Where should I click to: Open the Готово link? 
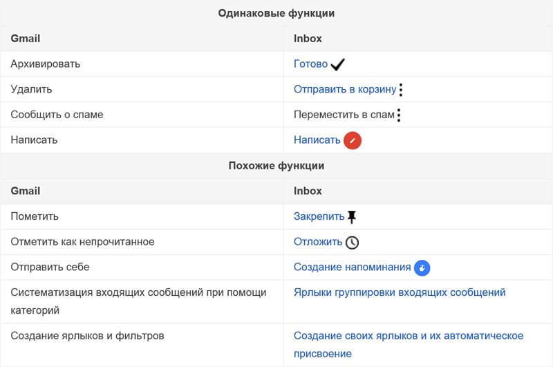coord(310,64)
